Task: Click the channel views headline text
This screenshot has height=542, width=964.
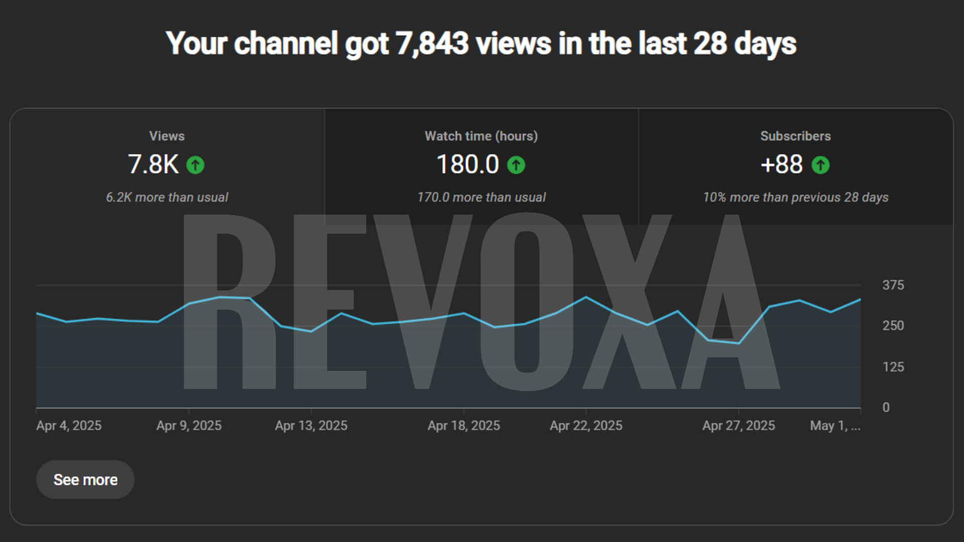Action: pyautogui.click(x=481, y=44)
